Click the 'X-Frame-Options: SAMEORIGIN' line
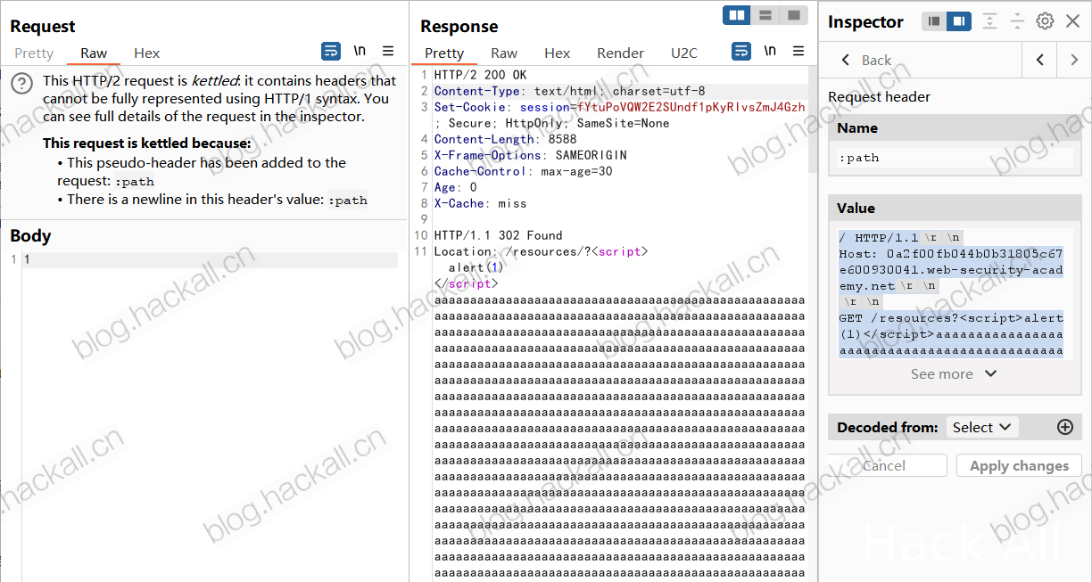This screenshot has width=1092, height=582. pyautogui.click(x=530, y=155)
